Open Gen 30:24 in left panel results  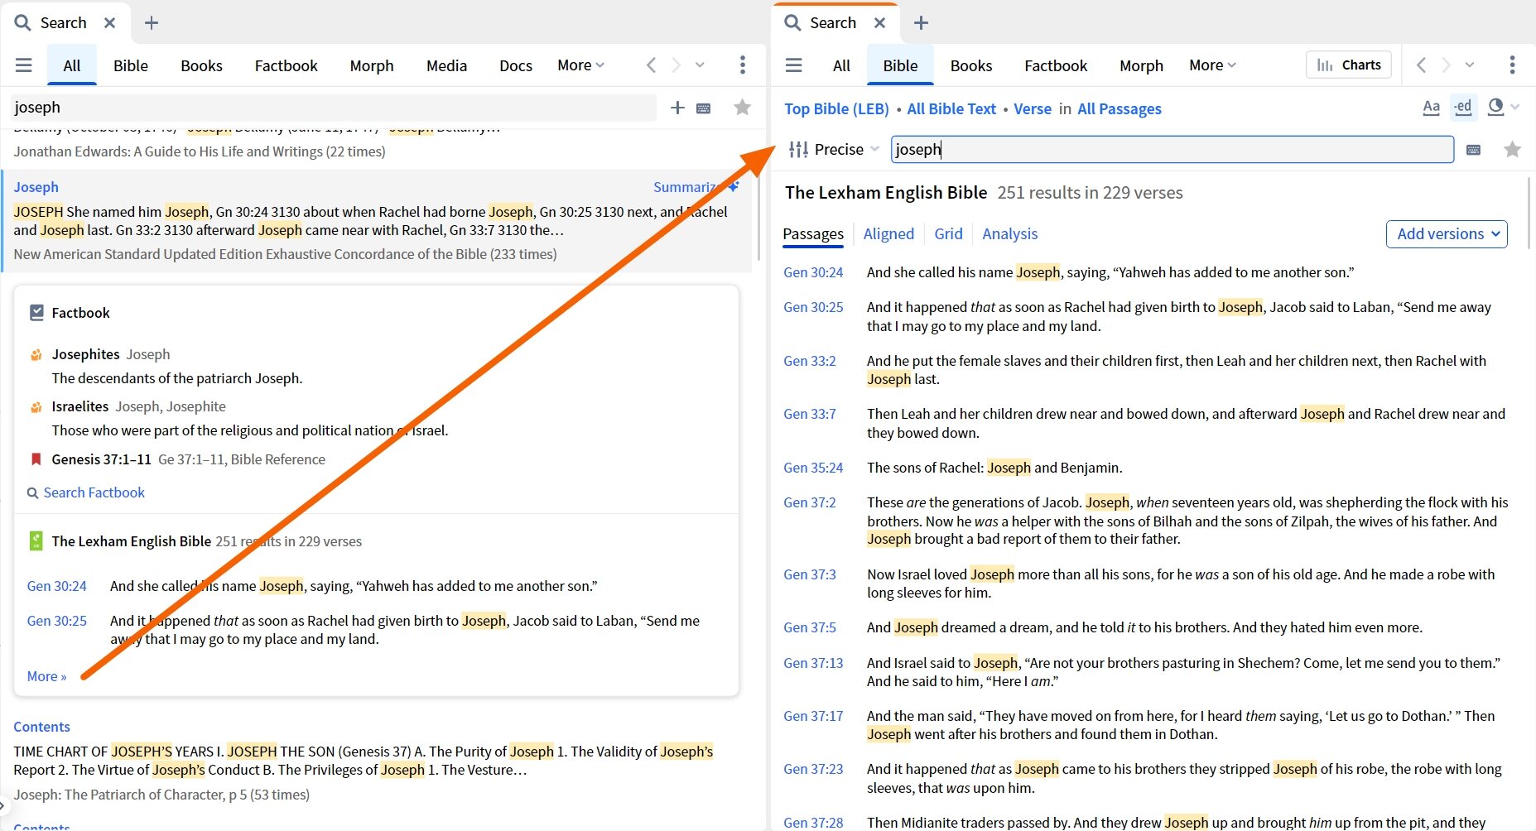(56, 586)
